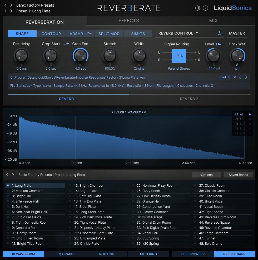Click the Dry / Wet knob
The image size is (258, 260).
point(237,56)
